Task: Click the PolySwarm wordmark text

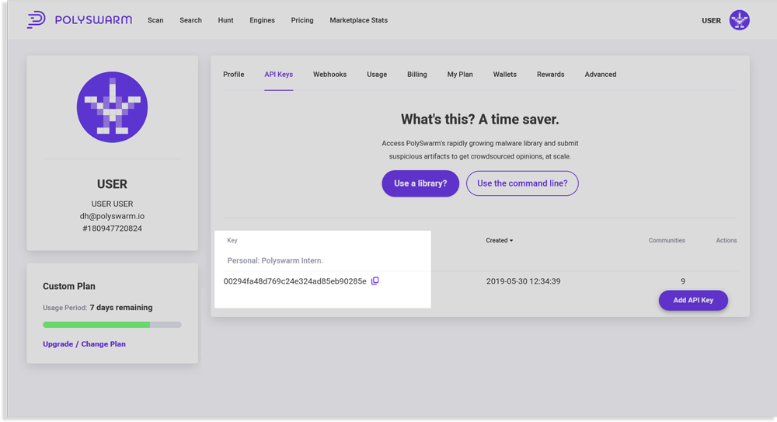Action: click(94, 20)
